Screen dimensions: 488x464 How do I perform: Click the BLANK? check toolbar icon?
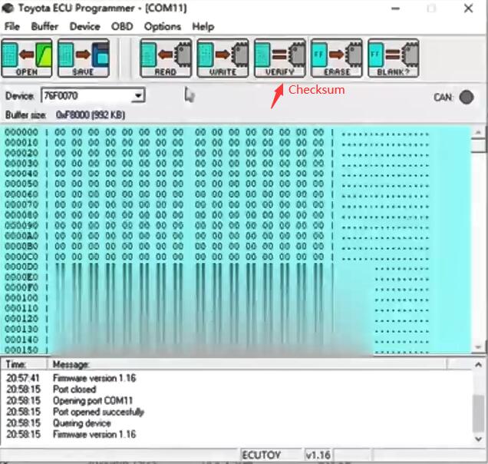394,58
